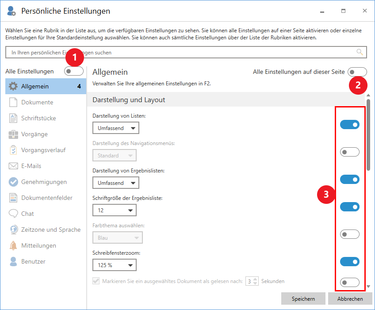375x310 pixels.
Task: Toggle Alle Einstellungen auf dieser Seite switch
Action: [x=357, y=72]
